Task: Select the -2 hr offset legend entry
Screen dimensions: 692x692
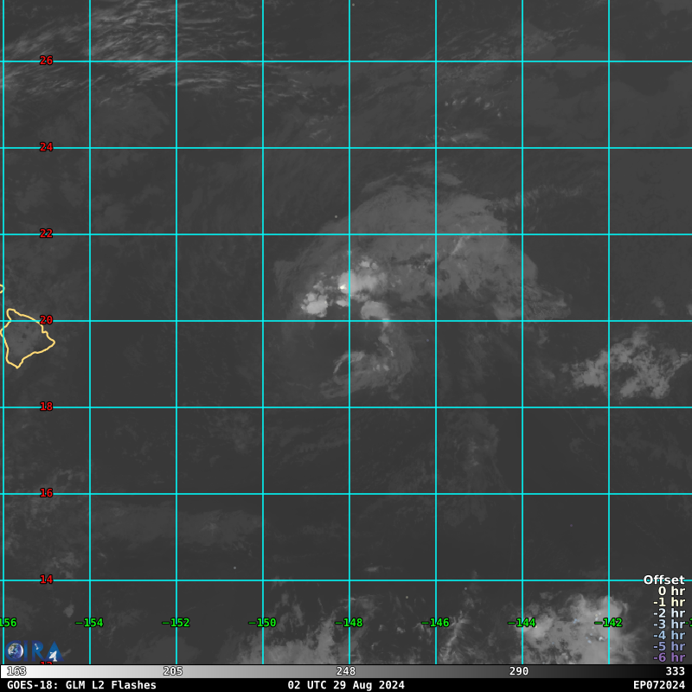Action: coord(669,613)
